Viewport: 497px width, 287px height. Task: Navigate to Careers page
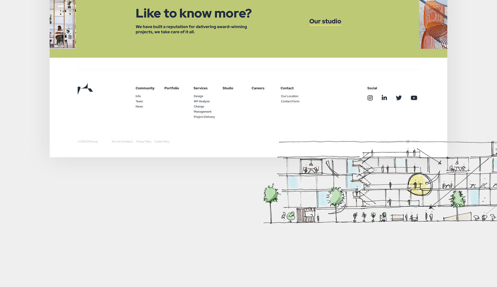(x=258, y=88)
